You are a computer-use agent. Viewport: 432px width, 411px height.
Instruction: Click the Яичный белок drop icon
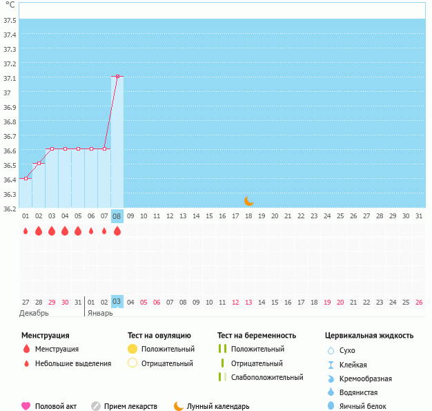331,406
